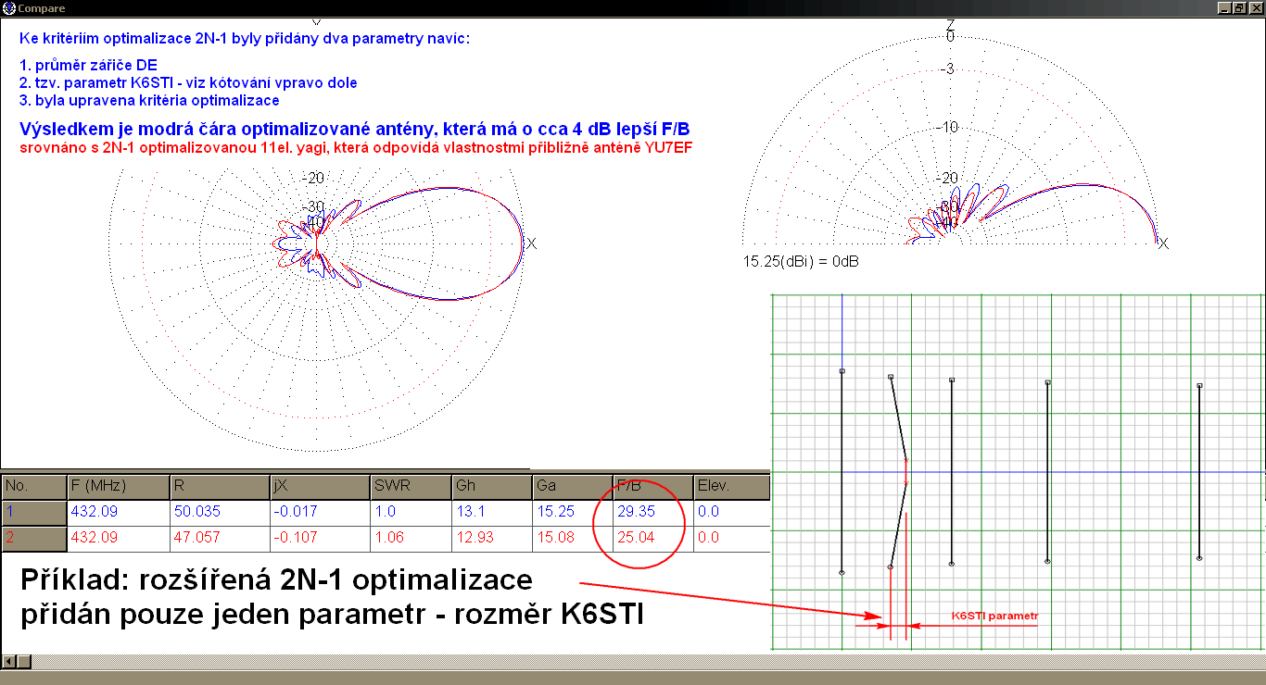Restore down the Compare window
Image resolution: width=1266 pixels, height=685 pixels.
(x=1239, y=7)
